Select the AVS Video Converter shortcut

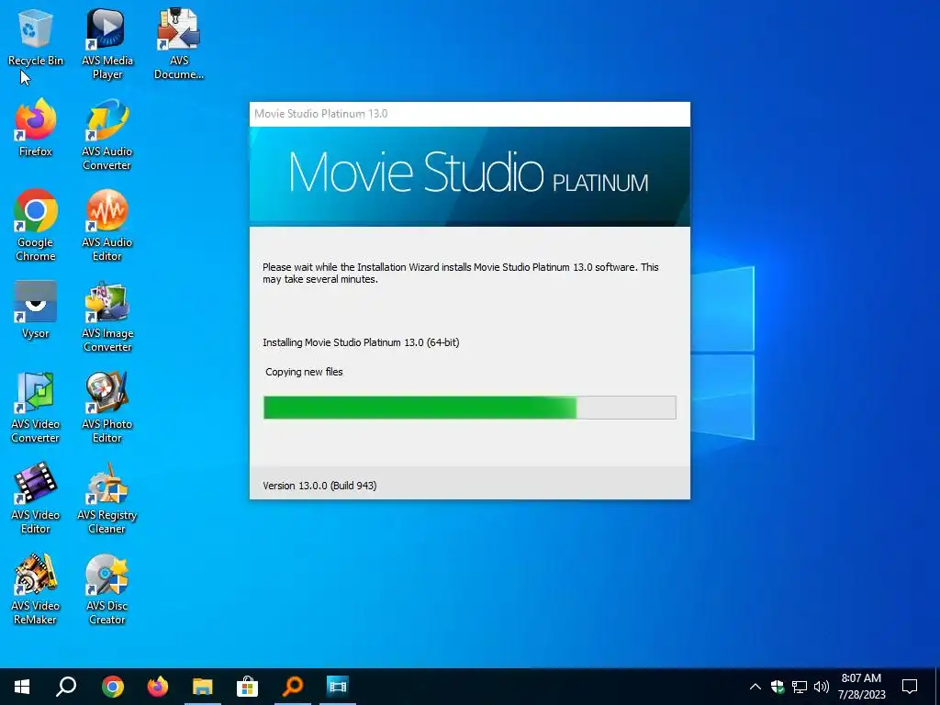click(36, 408)
